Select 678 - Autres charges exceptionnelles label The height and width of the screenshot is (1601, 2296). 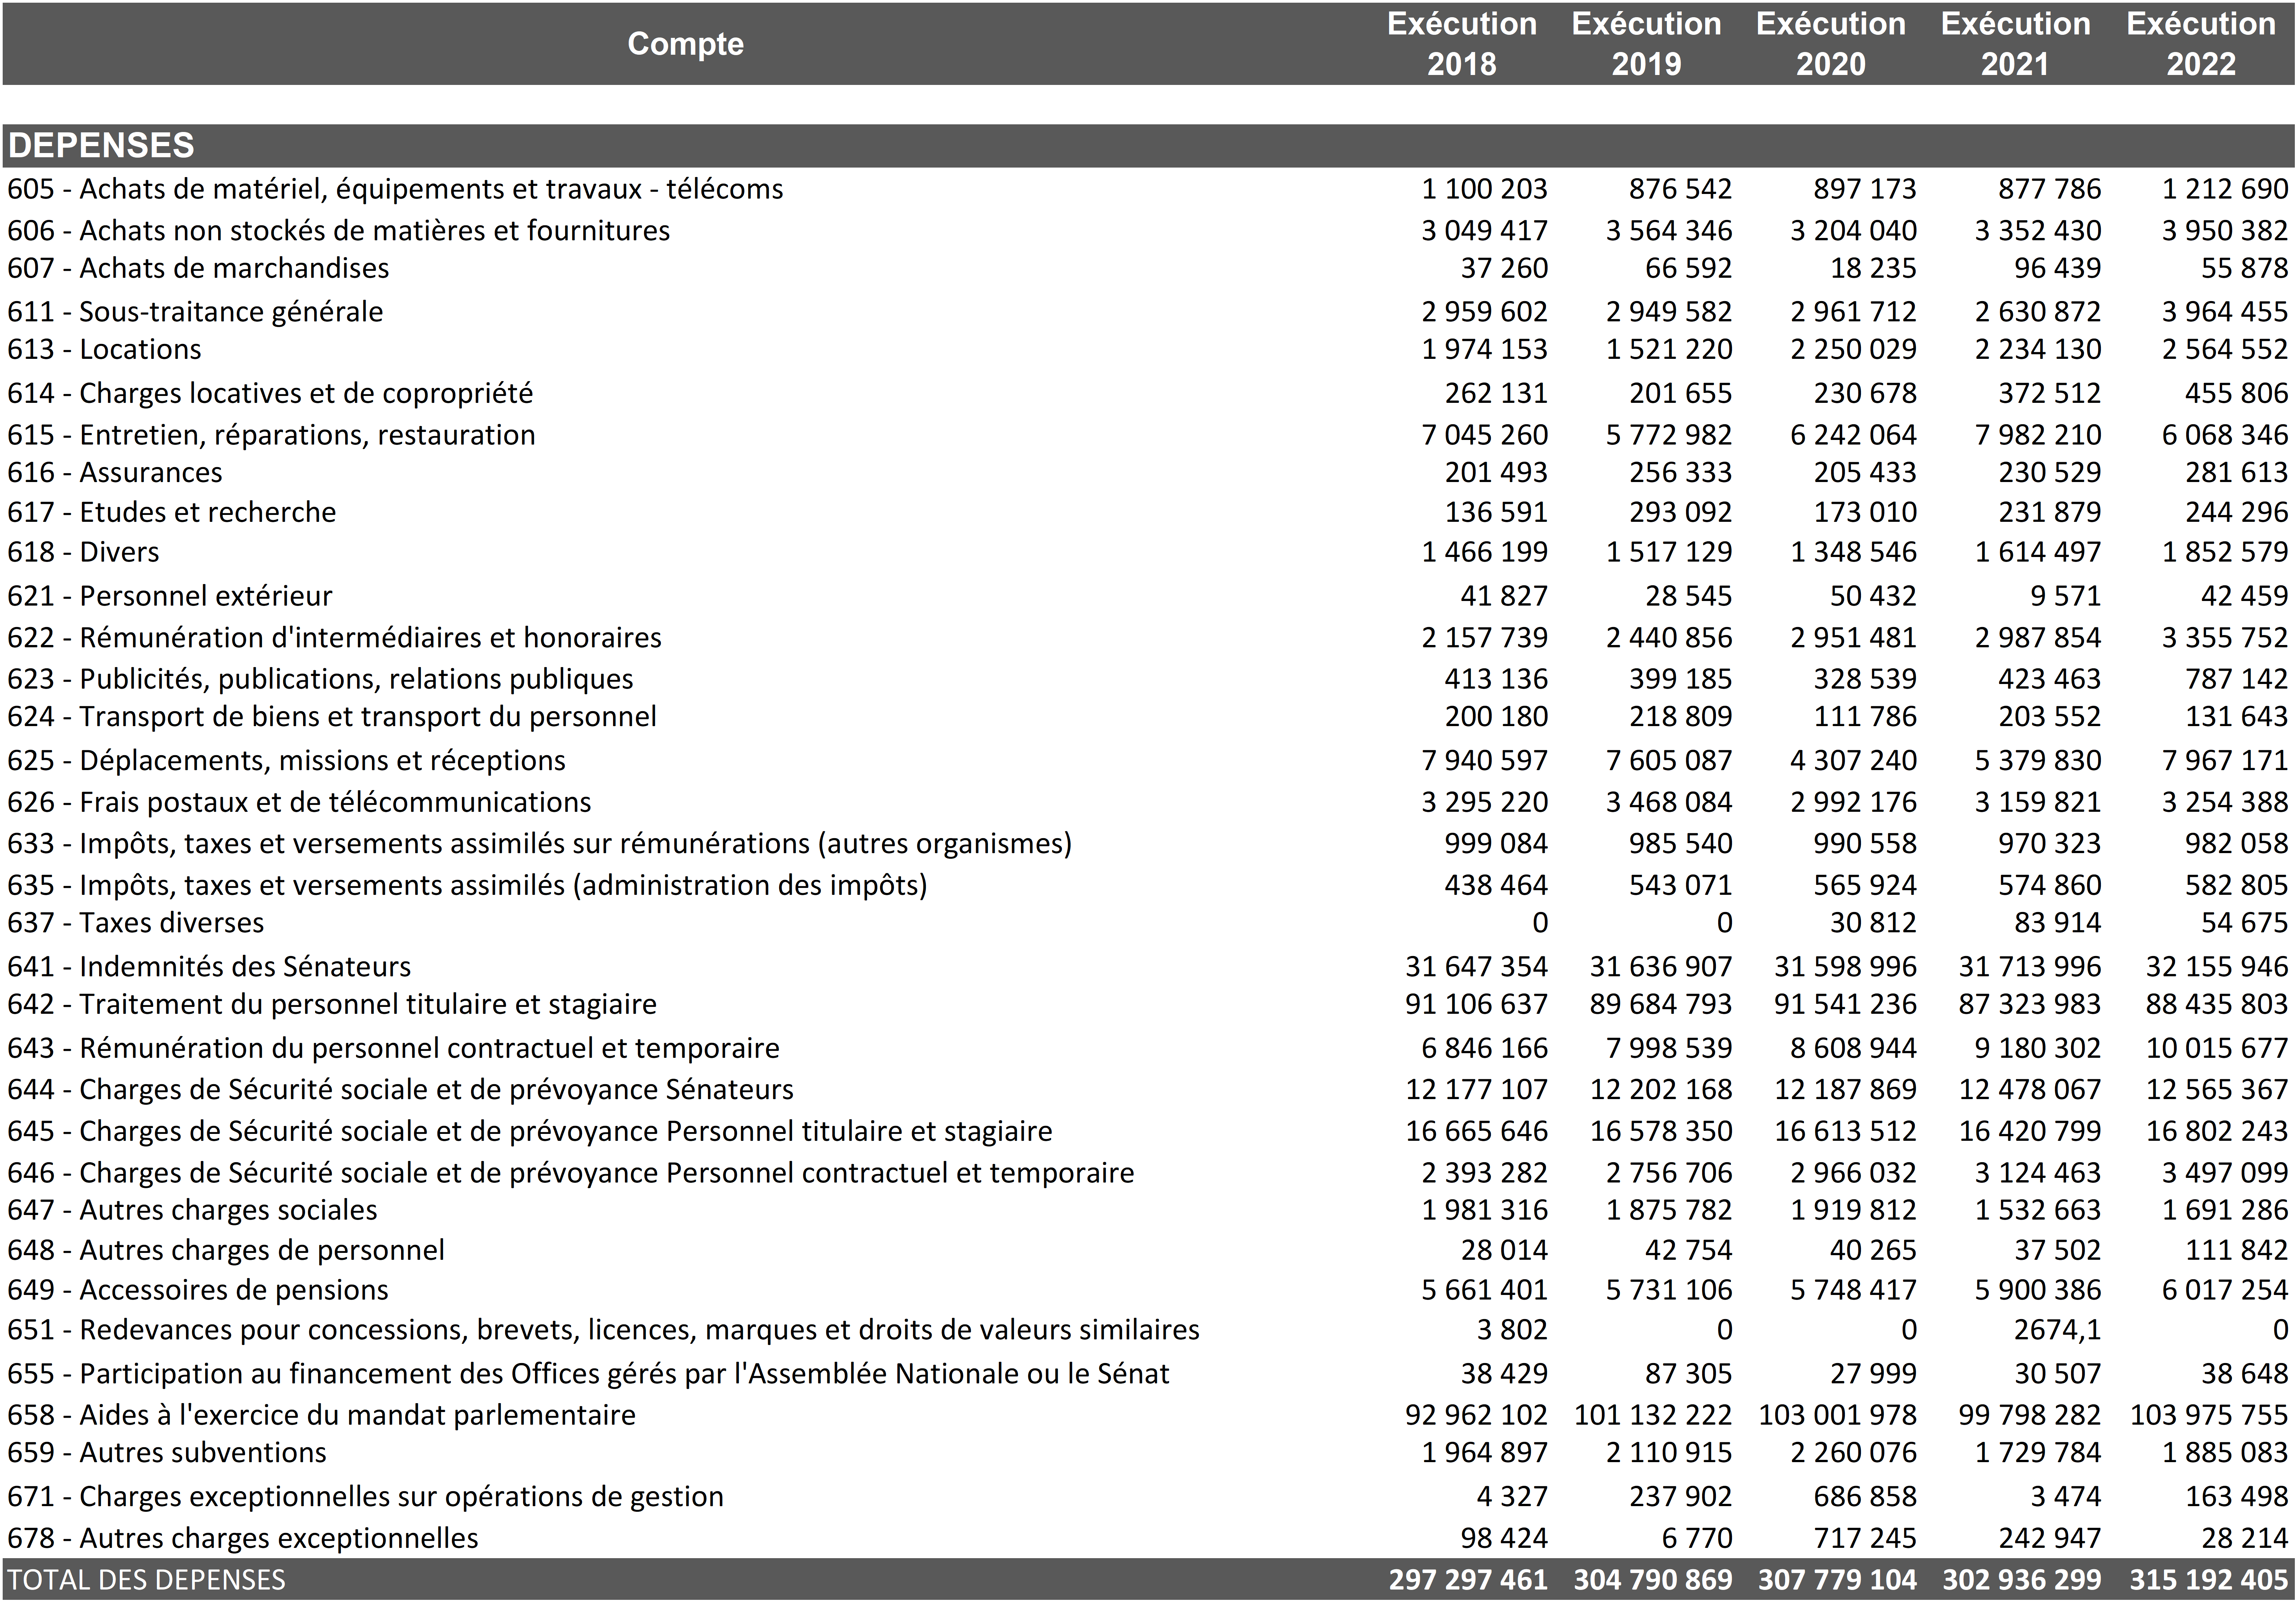tap(243, 1538)
